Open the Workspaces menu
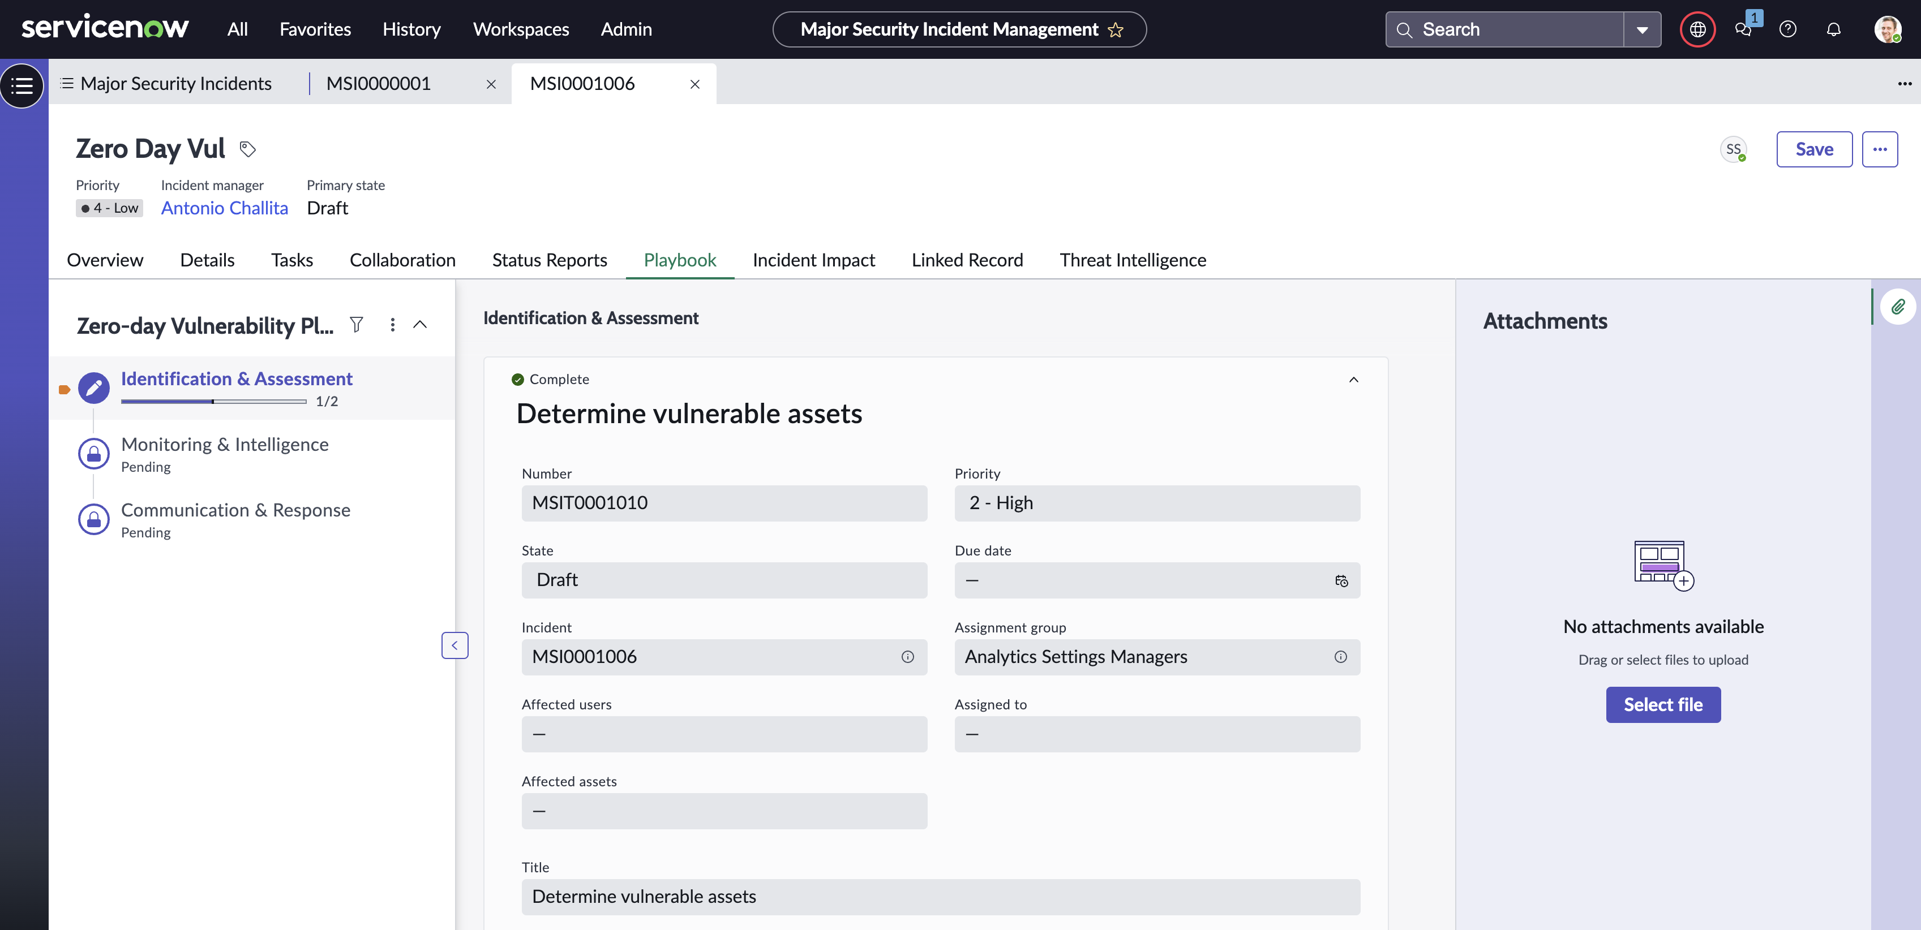1921x930 pixels. click(x=521, y=30)
